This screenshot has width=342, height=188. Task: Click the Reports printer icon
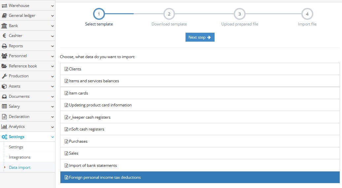pos(5,46)
